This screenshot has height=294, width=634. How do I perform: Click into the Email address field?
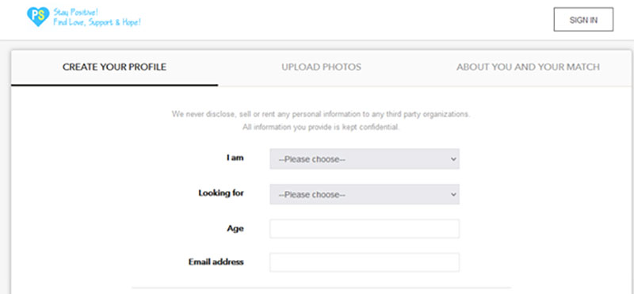[365, 262]
